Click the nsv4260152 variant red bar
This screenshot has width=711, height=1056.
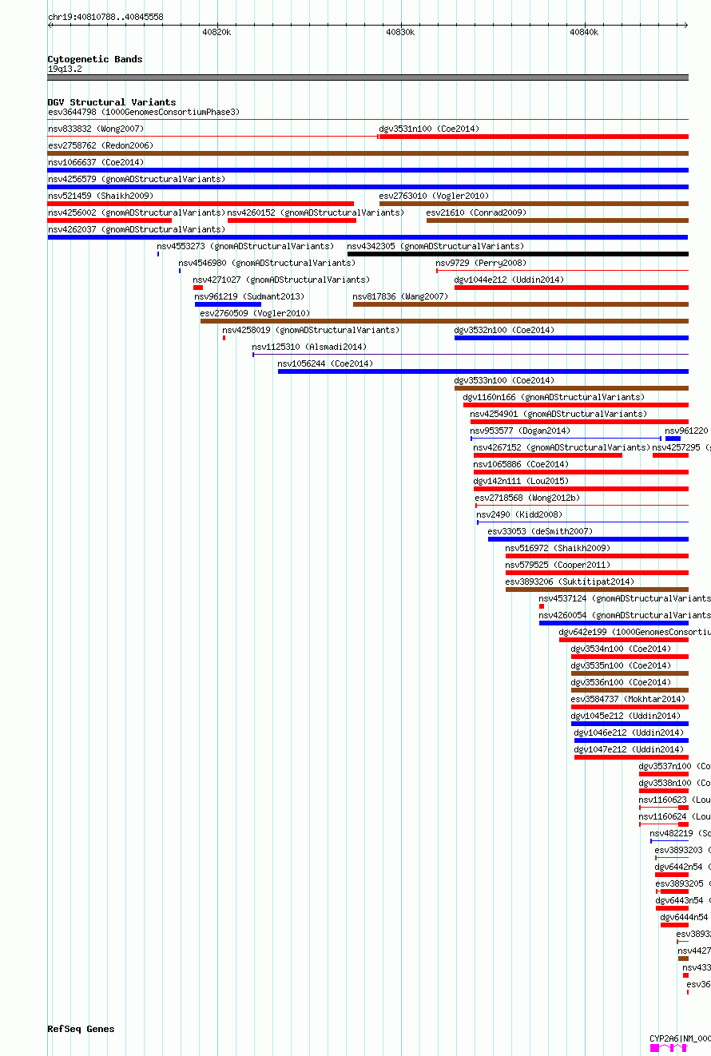292,220
